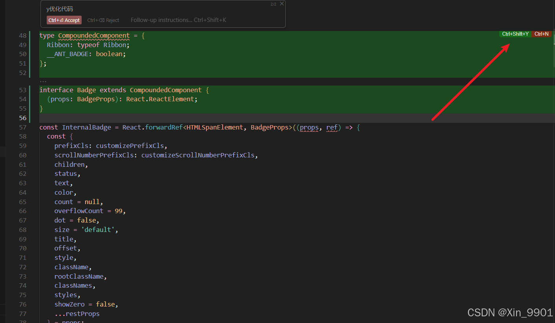Viewport: 555px width, 323px height.
Task: Click the 'default' string literal
Action: click(98, 230)
